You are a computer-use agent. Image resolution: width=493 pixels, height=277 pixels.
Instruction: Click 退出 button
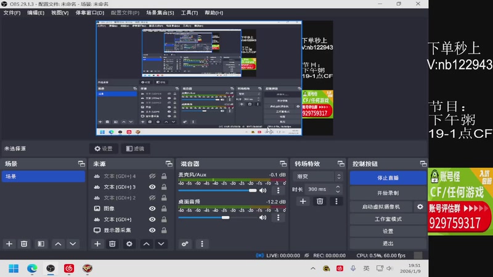point(388,243)
